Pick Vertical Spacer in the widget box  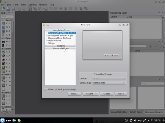coord(6,45)
